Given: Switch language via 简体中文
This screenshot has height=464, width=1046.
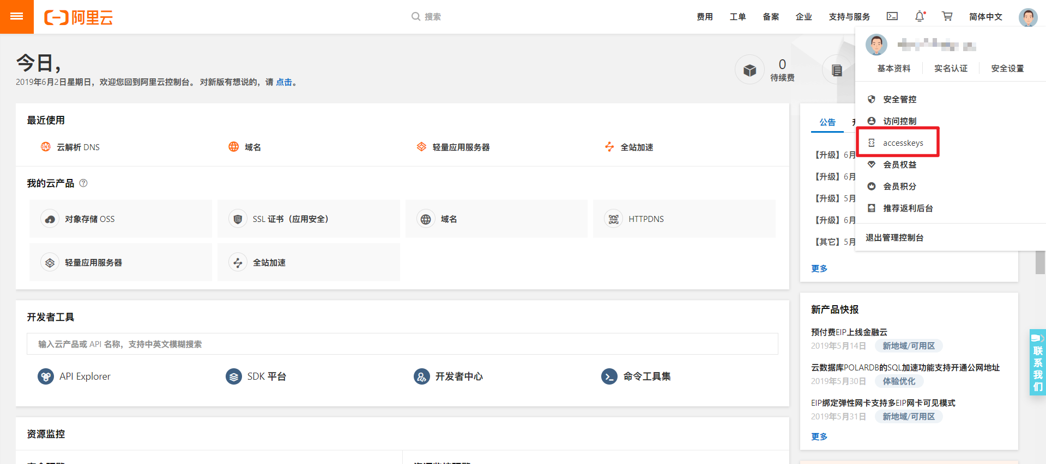Looking at the screenshot, I should 985,17.
